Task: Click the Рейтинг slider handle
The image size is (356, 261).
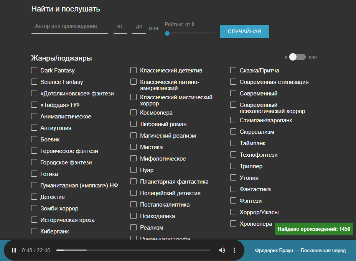Action: point(167,33)
